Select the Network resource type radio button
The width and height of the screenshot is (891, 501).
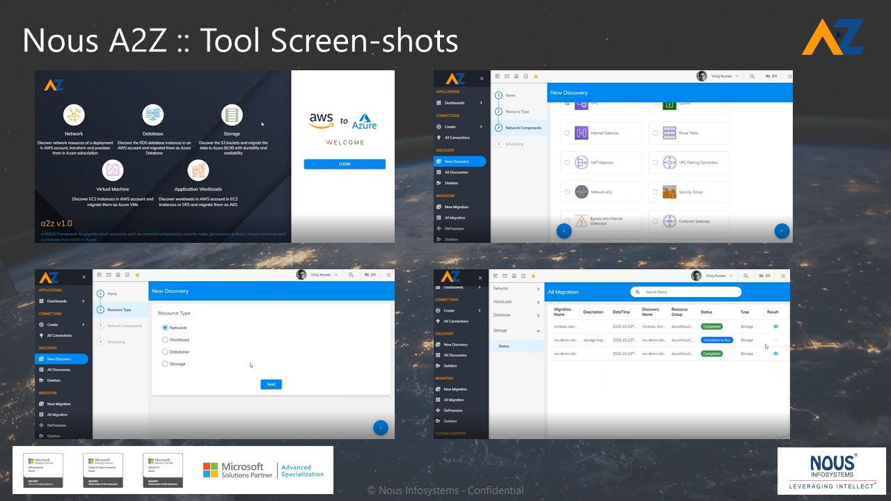[x=165, y=328]
